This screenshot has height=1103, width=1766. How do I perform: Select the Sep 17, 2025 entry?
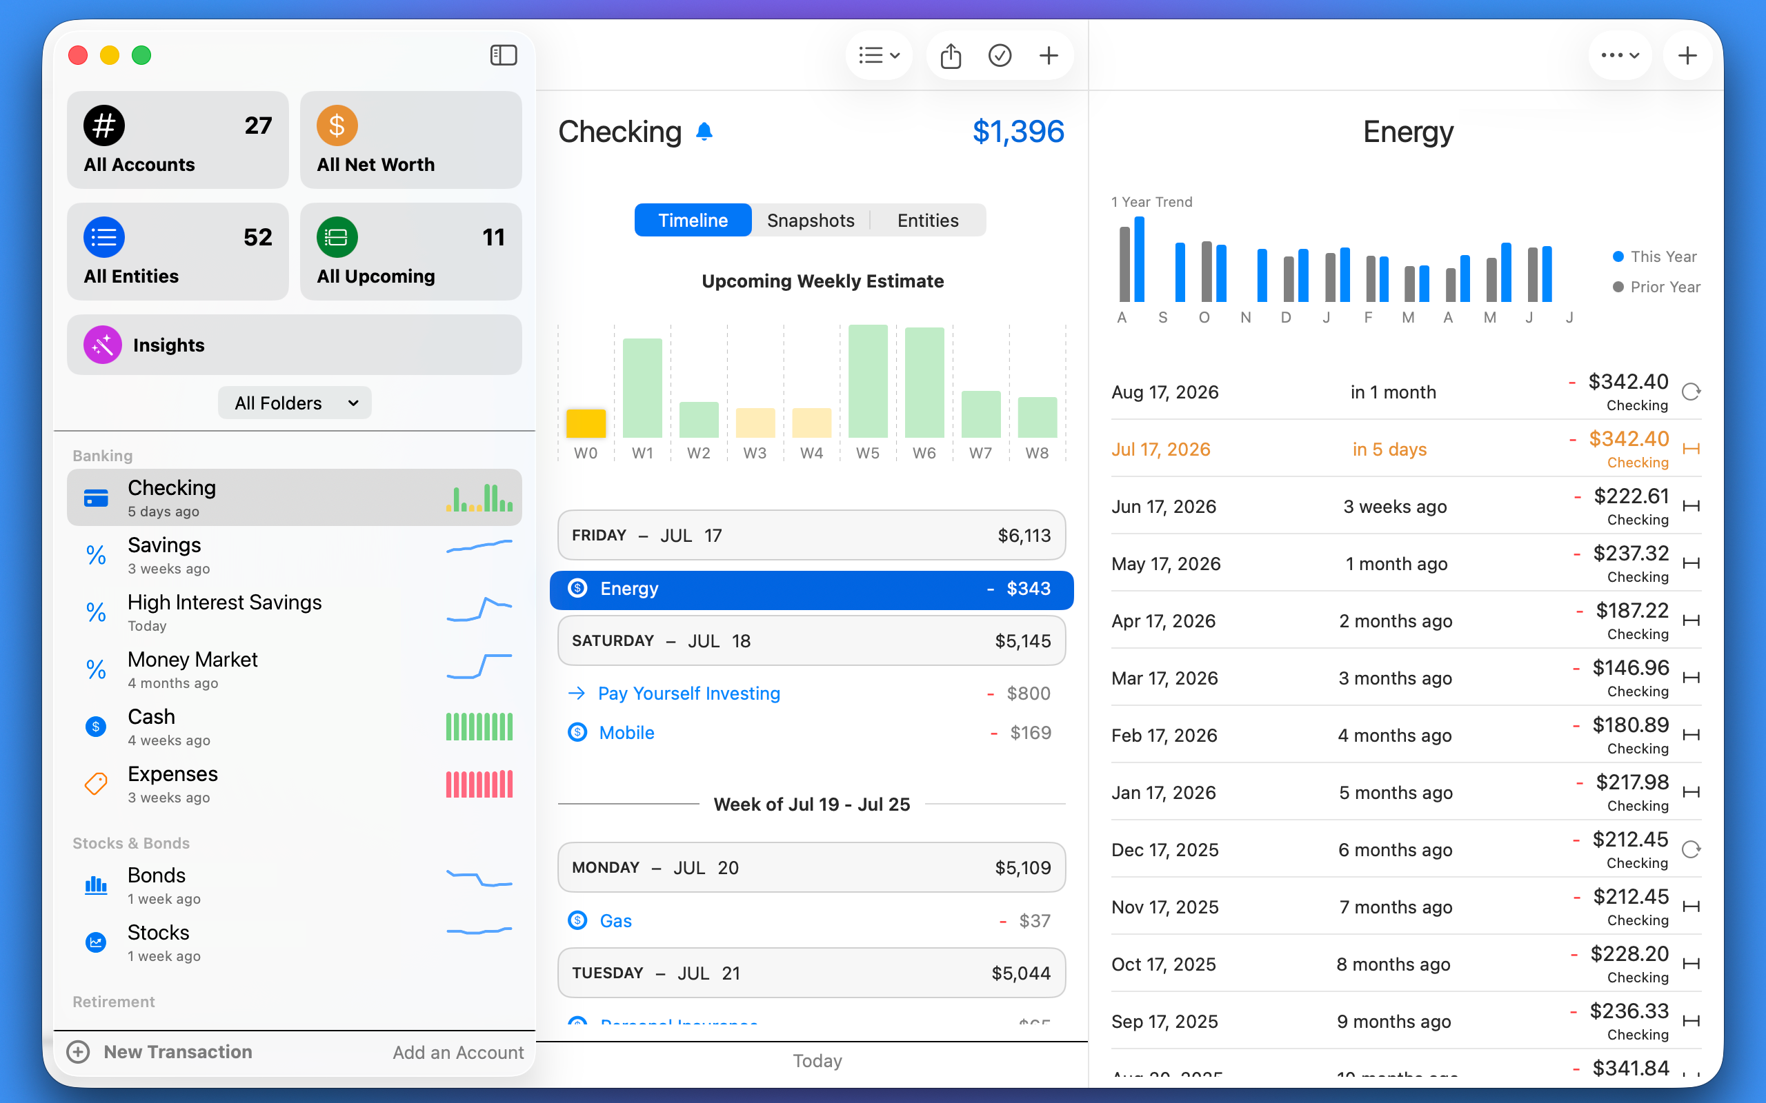[x=1405, y=1021]
